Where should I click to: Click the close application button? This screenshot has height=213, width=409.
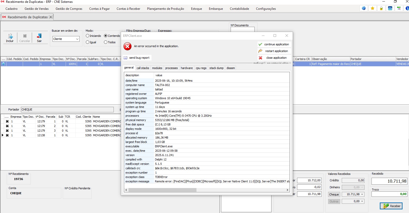pos(274,58)
